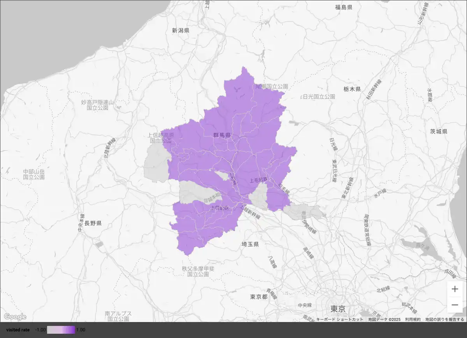Click the 茨城県 prefecture label

pos(439,131)
